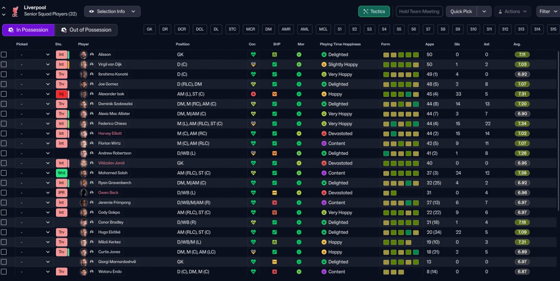The height and width of the screenshot is (281, 560).
Task: Click Federico Chiesa's condition heart icon
Action: [x=253, y=123]
